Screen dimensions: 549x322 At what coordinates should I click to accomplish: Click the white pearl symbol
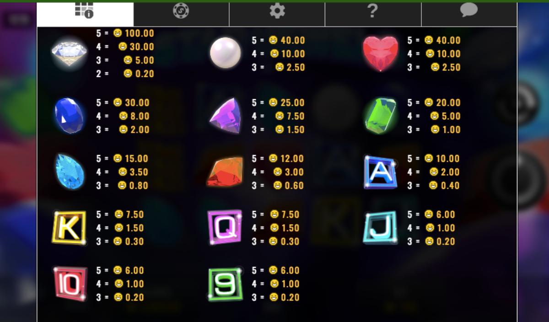coord(225,53)
